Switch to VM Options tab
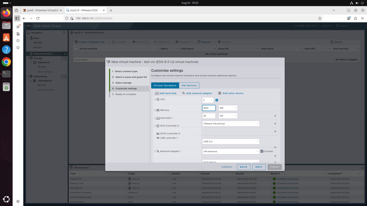Screen dimensions: 367x206 pos(189,85)
